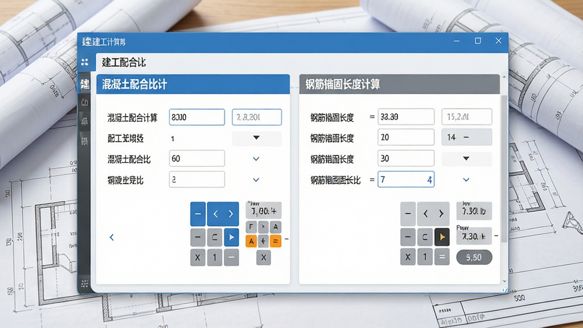The height and width of the screenshot is (328, 583).
Task: Expand the chevron beside the 2 field
Action: pos(256,179)
